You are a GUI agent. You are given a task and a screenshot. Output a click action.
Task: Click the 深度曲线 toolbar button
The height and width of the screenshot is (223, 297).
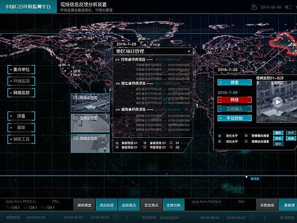[267, 205]
